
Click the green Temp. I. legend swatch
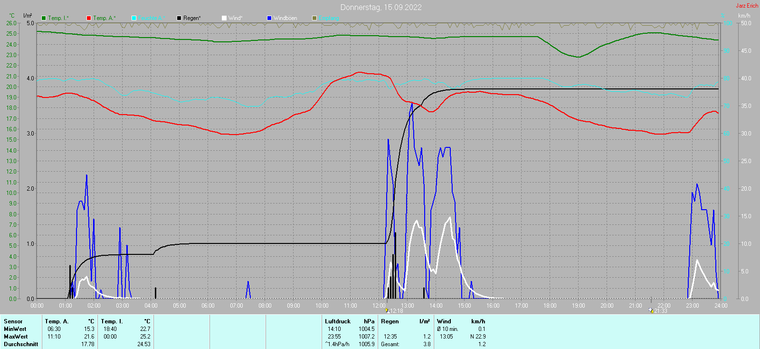(44, 18)
